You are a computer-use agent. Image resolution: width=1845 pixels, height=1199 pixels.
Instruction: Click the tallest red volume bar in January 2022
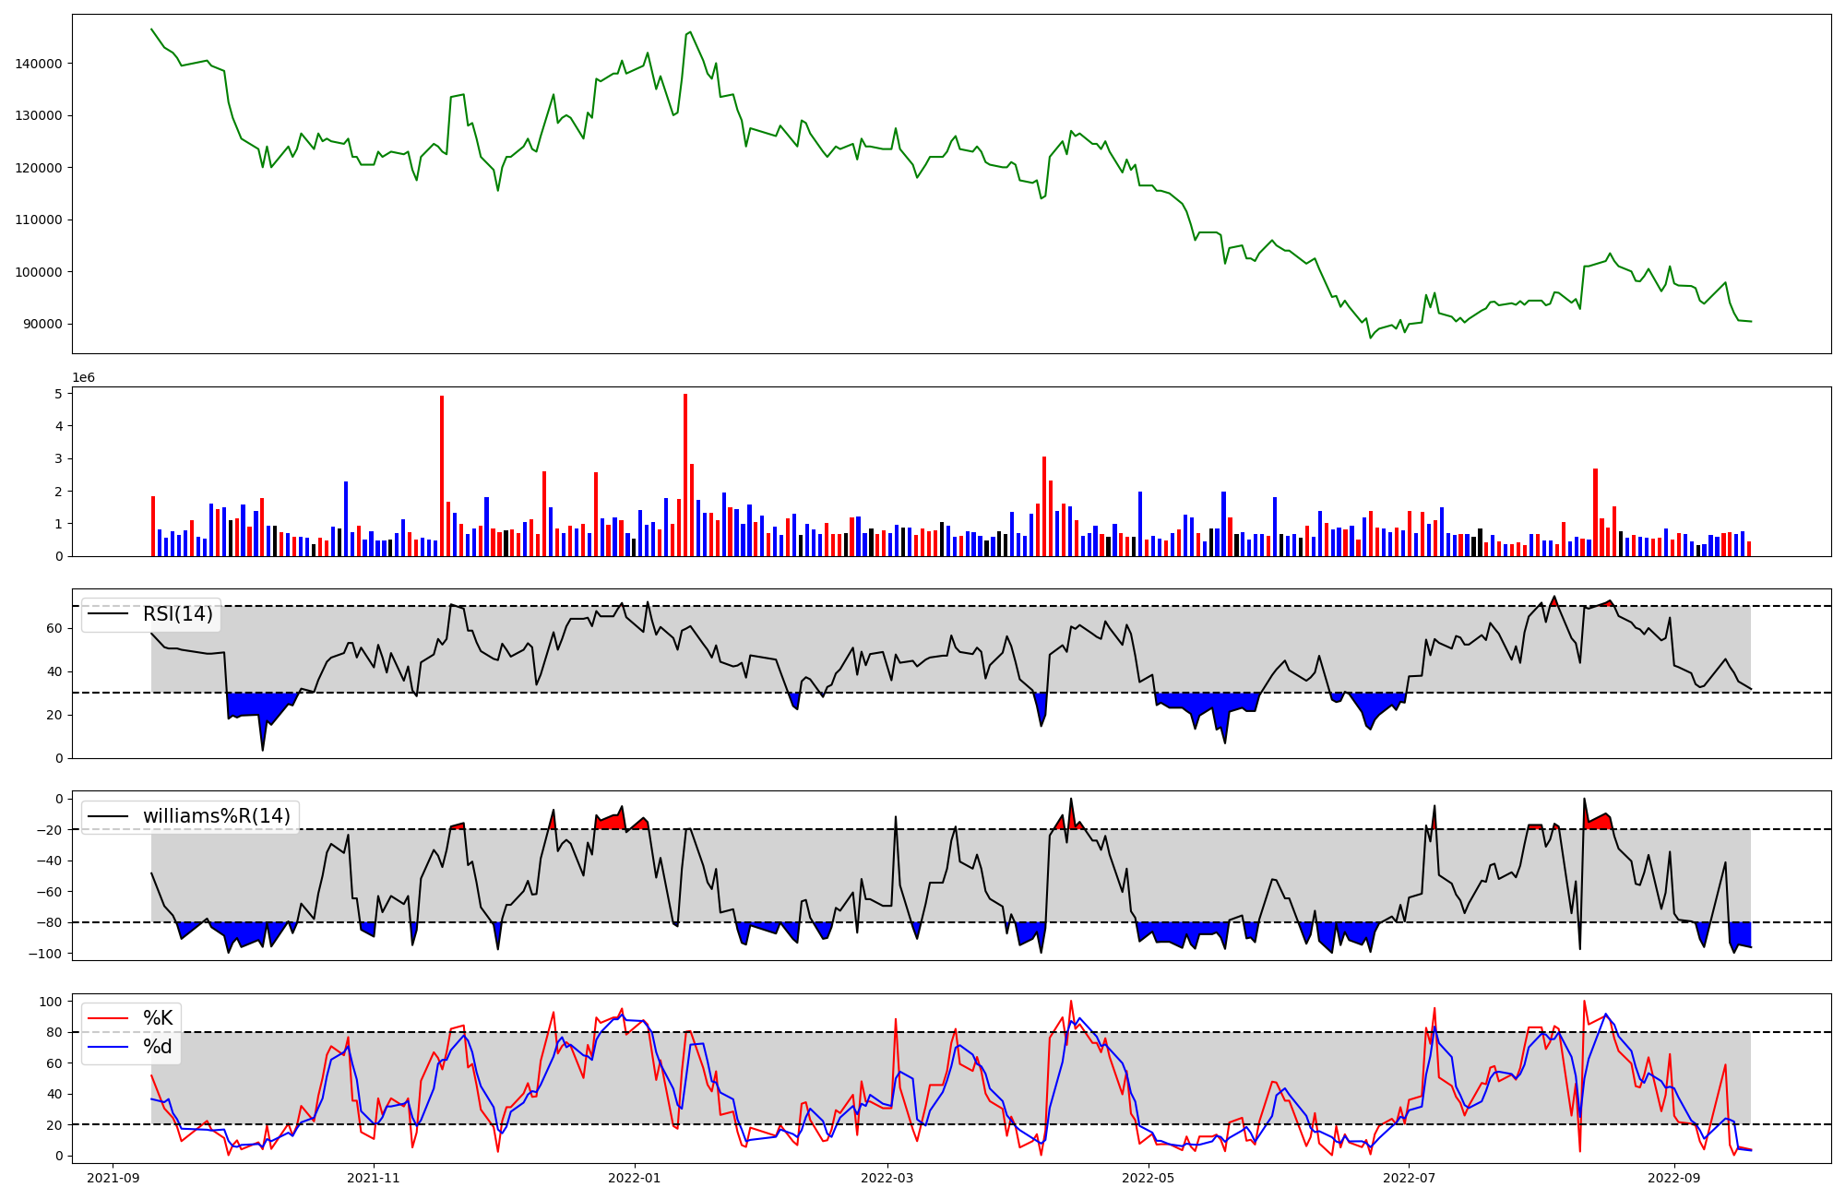click(685, 474)
